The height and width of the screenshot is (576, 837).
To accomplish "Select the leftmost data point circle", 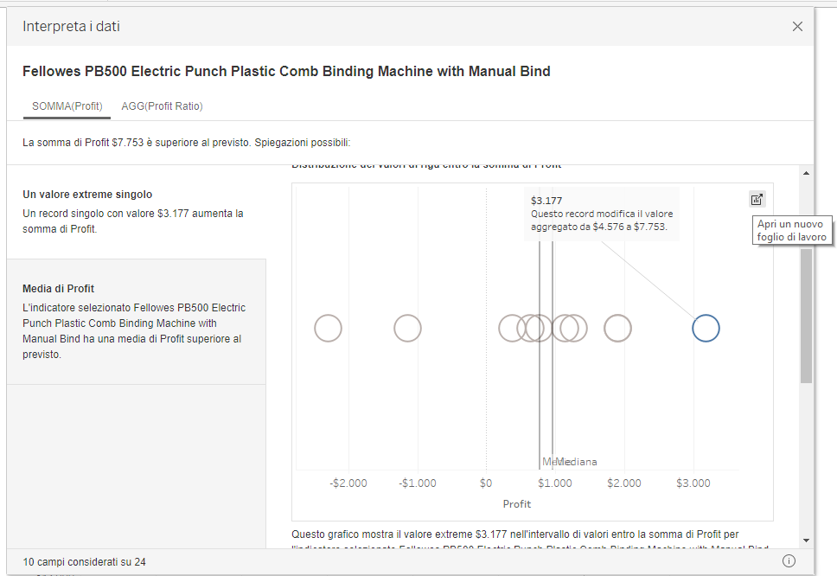I will 328,329.
